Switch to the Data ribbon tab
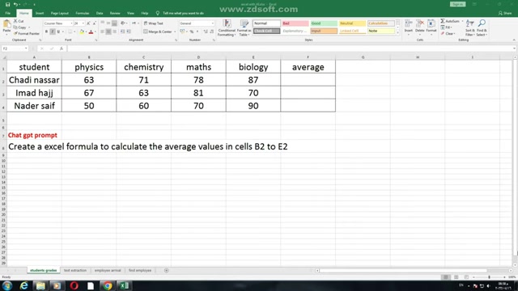Viewport: 518px width, 291px height. point(100,13)
